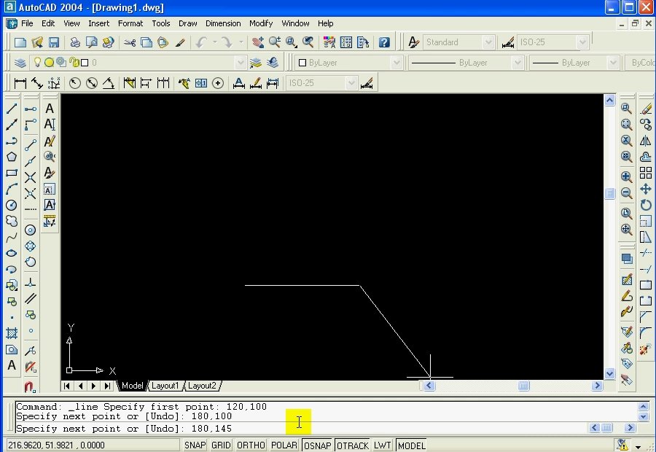Open the ISO-25 dropdown in Dimension toolbar
The height and width of the screenshot is (452, 656).
(351, 83)
